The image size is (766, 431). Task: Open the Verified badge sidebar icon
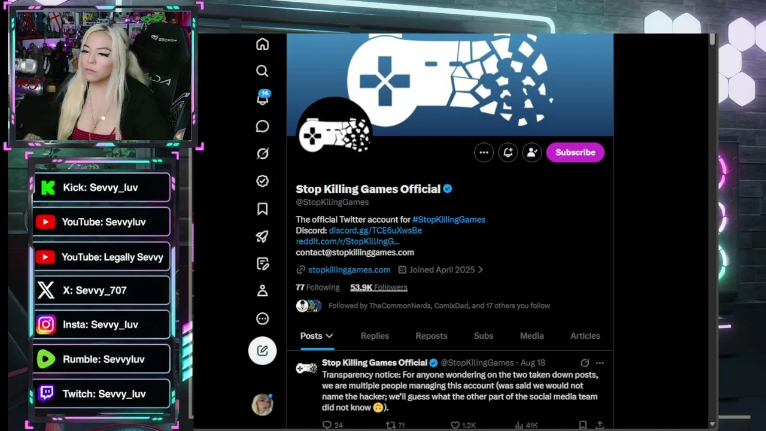pyautogui.click(x=262, y=181)
